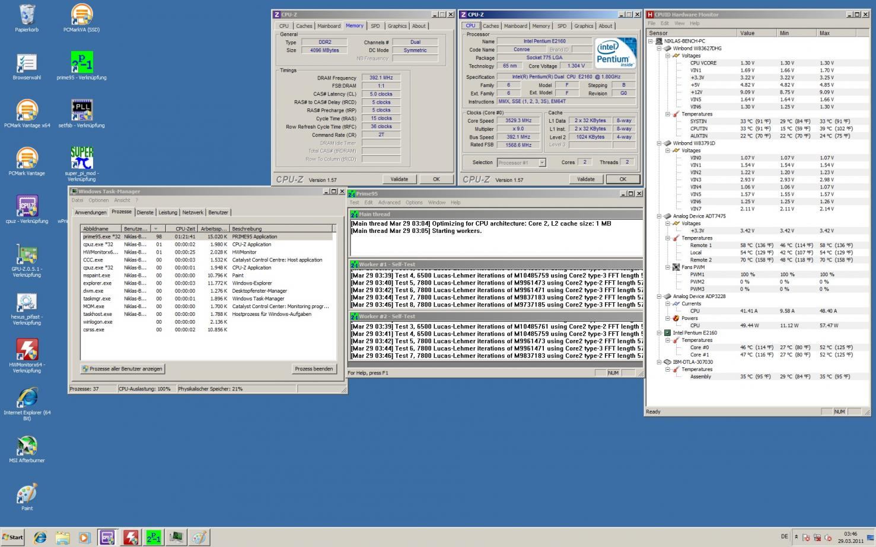Click the Start button
Screen dimensions: 876x547
point(13,538)
